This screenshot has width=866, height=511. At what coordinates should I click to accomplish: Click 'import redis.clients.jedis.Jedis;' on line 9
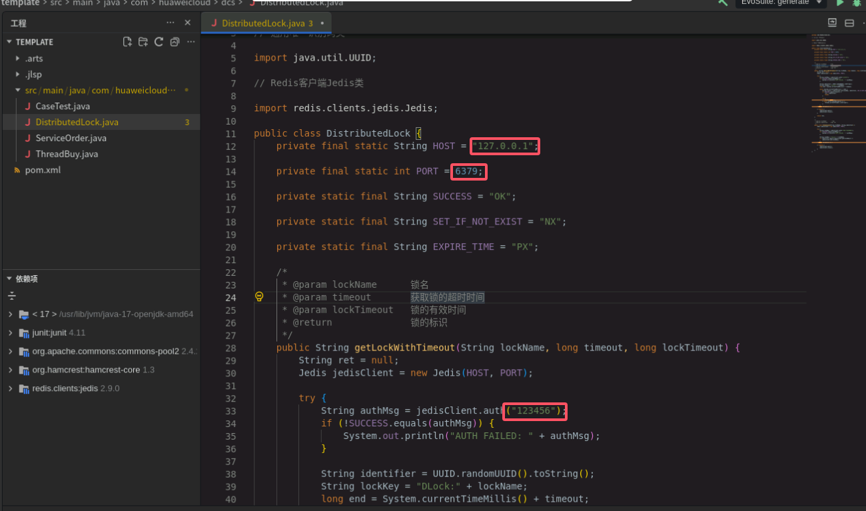tap(346, 108)
